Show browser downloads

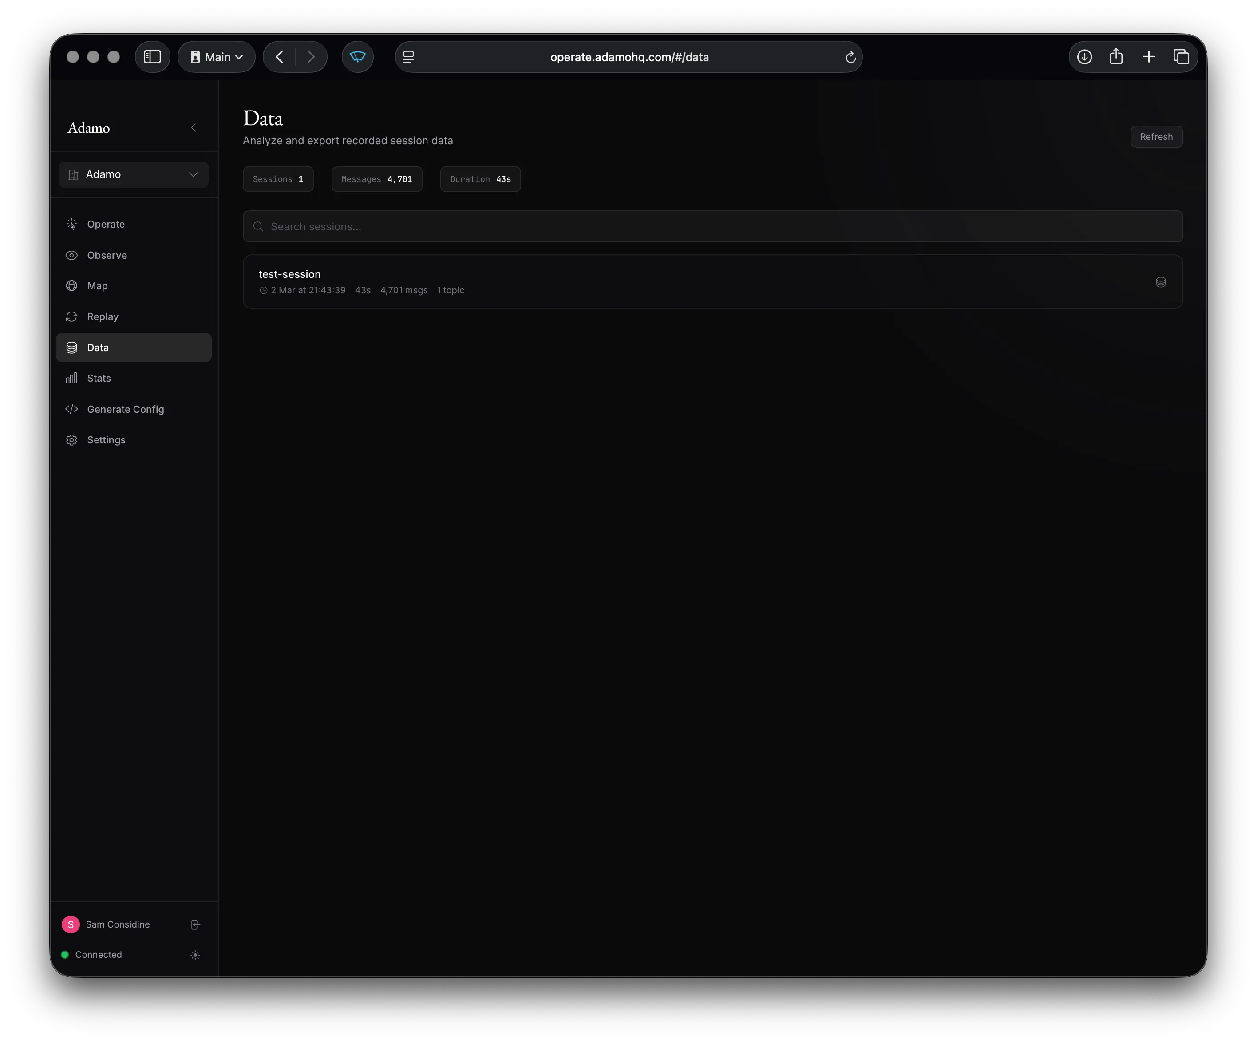tap(1084, 57)
